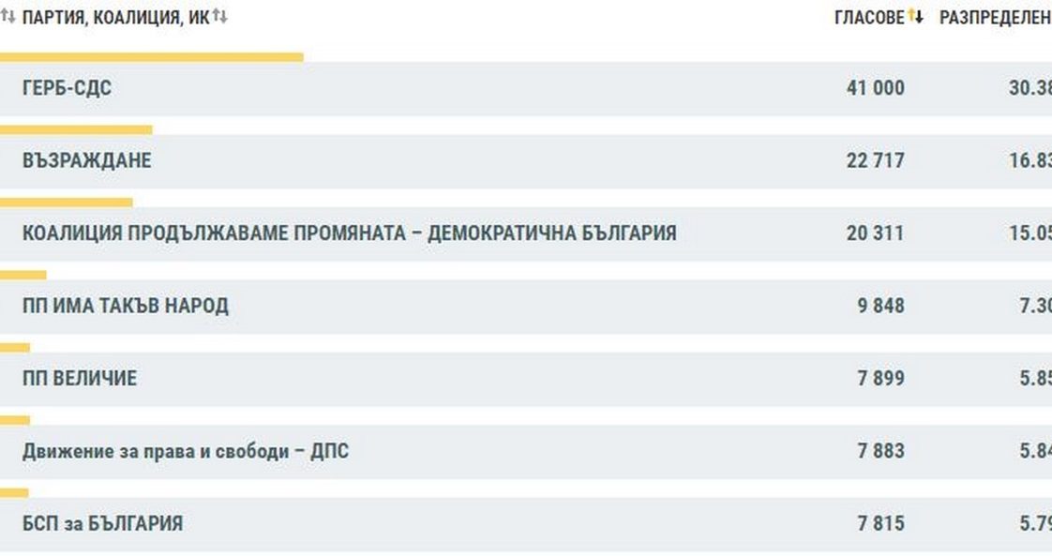This screenshot has width=1052, height=556.
Task: Click yellow bar above ПП ИМА ТАКЪВ НАРОД
Action: coord(23,275)
